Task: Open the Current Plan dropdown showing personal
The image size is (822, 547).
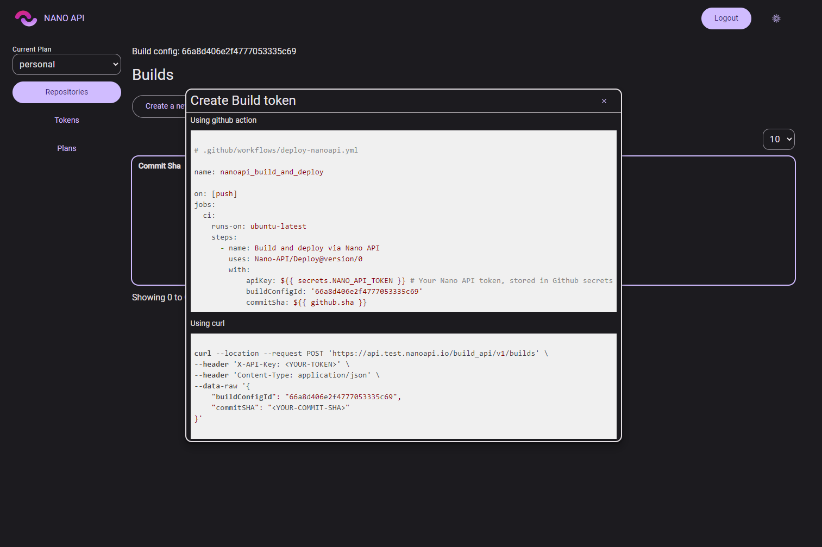Action: pos(67,65)
